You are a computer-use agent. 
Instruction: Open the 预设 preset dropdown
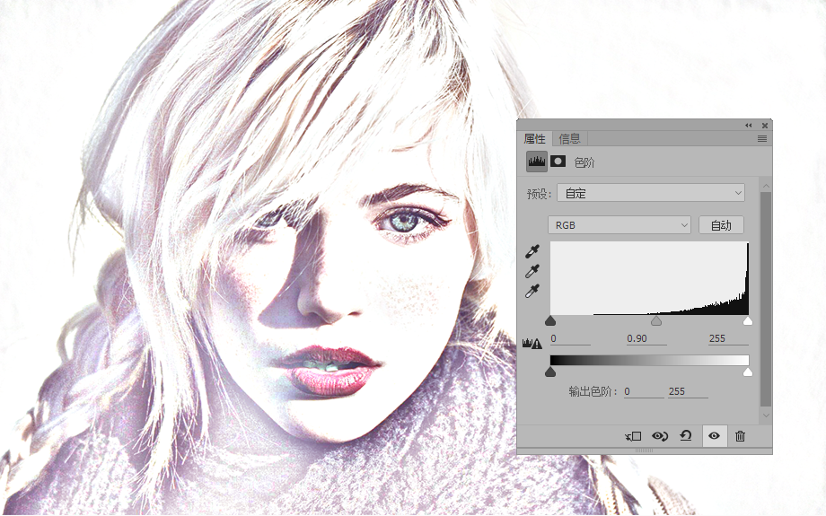coord(651,193)
